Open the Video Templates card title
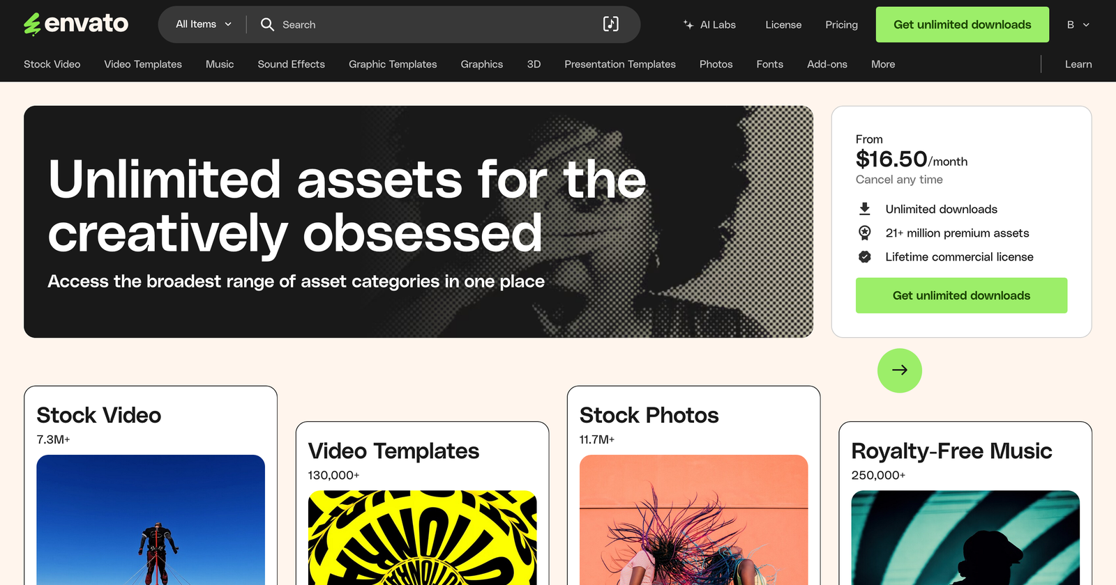1116x585 pixels. click(393, 451)
